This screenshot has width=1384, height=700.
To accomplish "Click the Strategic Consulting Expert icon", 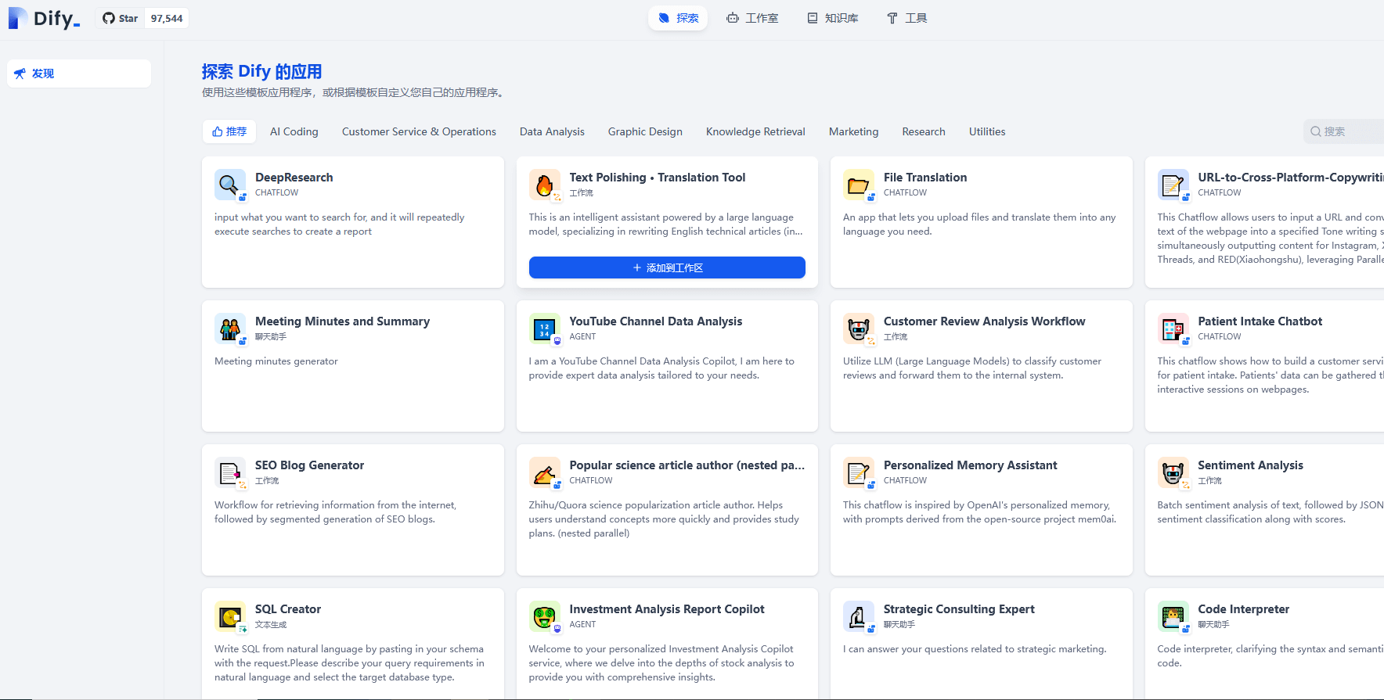I will [858, 616].
